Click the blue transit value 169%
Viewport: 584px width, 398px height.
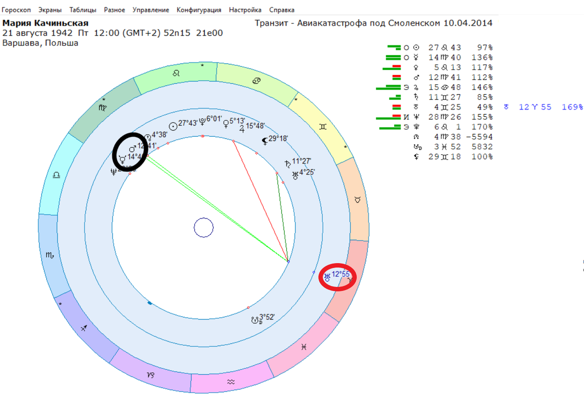click(x=572, y=107)
